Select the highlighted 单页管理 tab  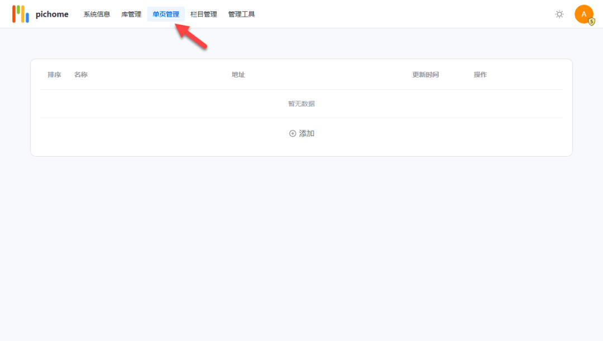point(165,14)
